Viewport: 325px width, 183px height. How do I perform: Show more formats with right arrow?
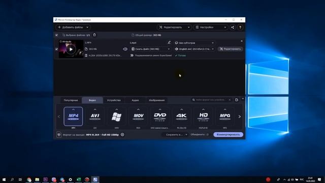(x=239, y=116)
